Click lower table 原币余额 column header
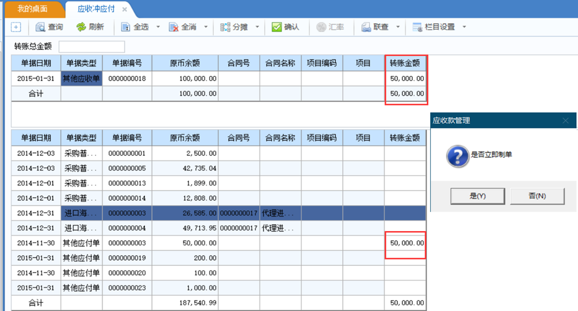The width and height of the screenshot is (578, 311). (185, 138)
